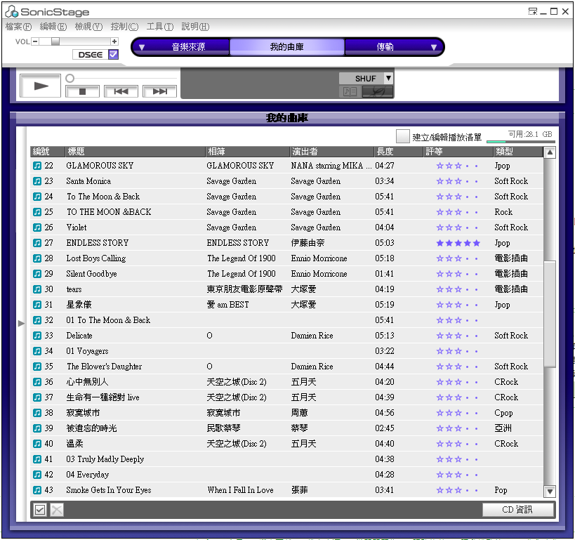The width and height of the screenshot is (575, 540).
Task: Start playback with the Play button
Action: [40, 86]
